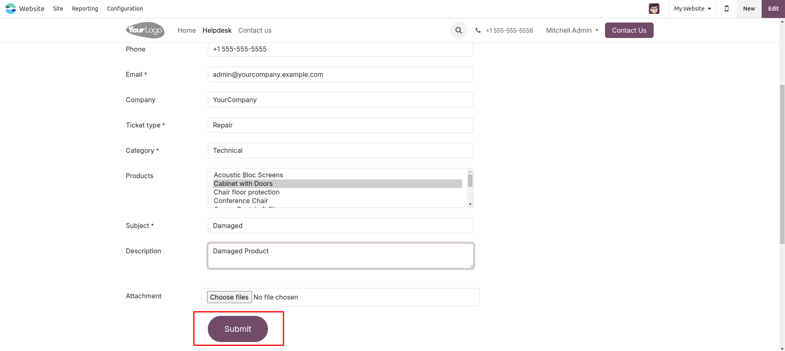Click the Odoo Website app logo icon
The image size is (785, 351).
tap(11, 9)
